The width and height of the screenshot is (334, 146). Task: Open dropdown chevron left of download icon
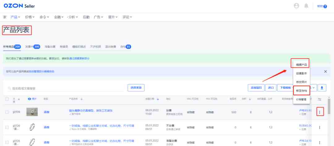[x=313, y=88]
